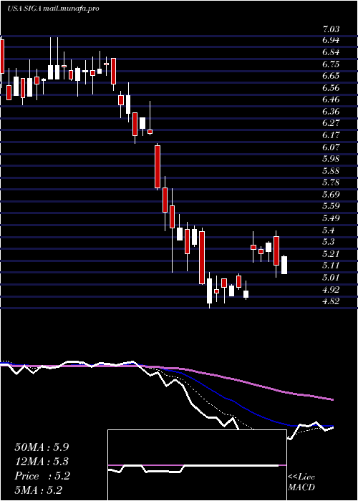Click the 5.69 price axis label
The image size is (358, 501).
pyautogui.click(x=331, y=195)
